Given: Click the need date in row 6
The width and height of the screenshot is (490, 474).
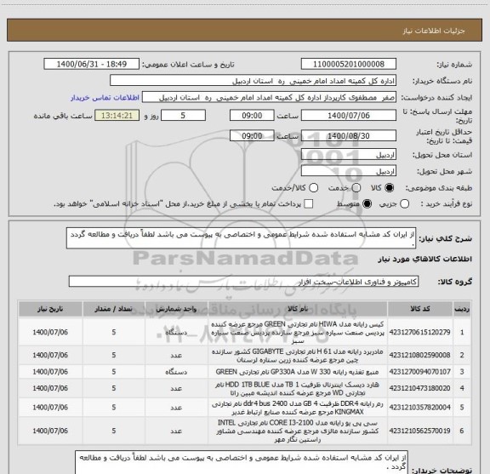Looking at the screenshot, I should coord(50,431).
